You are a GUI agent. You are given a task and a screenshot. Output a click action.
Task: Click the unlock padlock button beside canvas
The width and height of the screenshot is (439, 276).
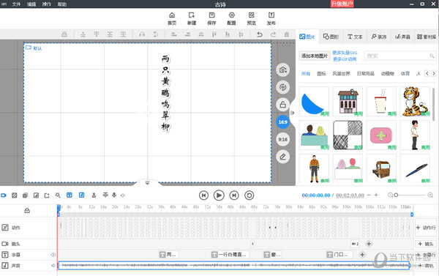click(x=282, y=105)
